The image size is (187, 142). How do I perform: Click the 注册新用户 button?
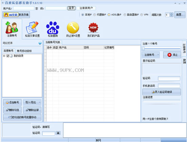(86, 8)
